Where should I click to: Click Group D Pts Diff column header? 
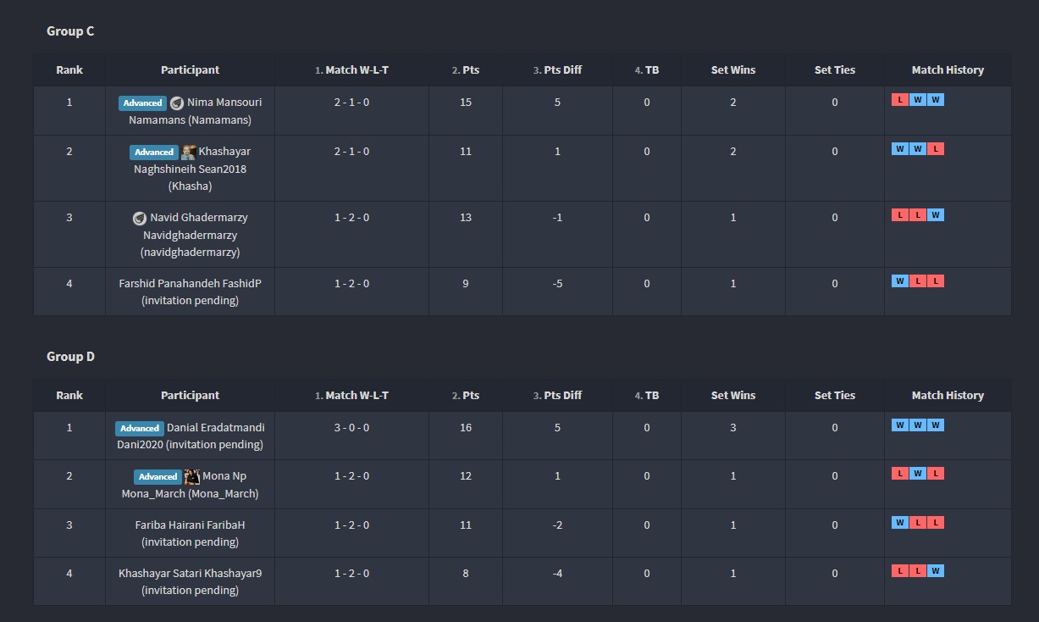(557, 396)
